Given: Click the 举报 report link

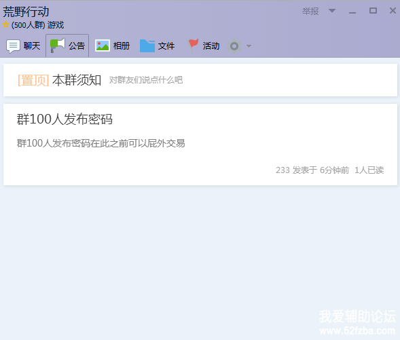Looking at the screenshot, I should (x=310, y=12).
